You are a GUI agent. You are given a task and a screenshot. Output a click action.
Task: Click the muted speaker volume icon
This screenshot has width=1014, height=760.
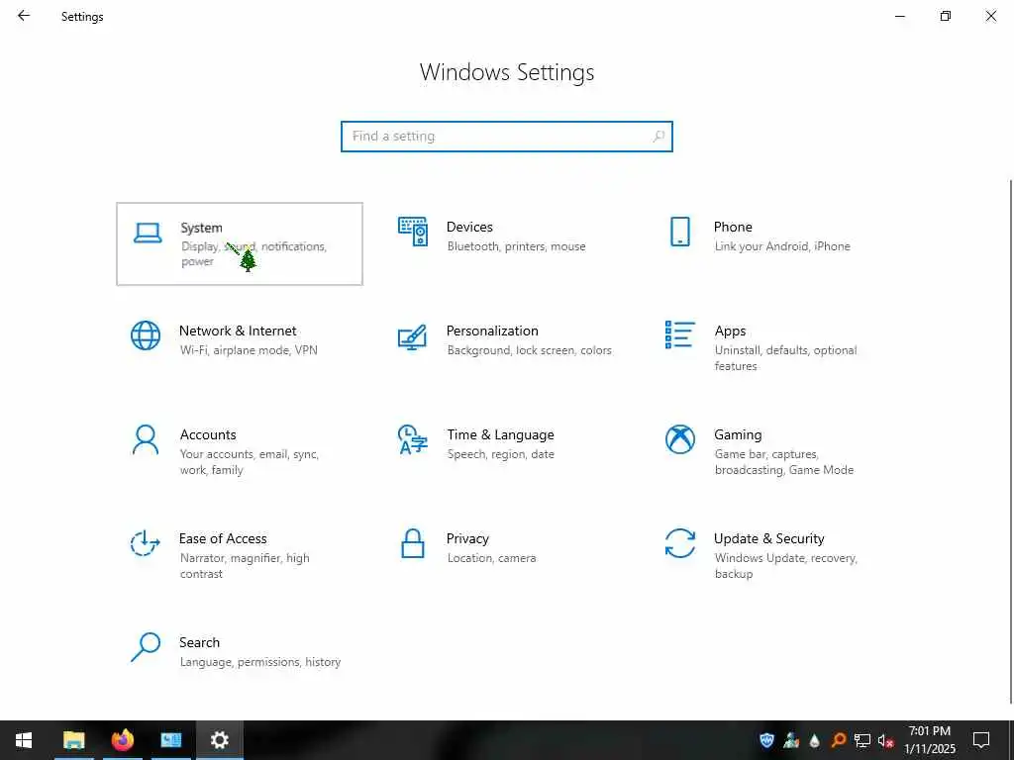pyautogui.click(x=885, y=740)
